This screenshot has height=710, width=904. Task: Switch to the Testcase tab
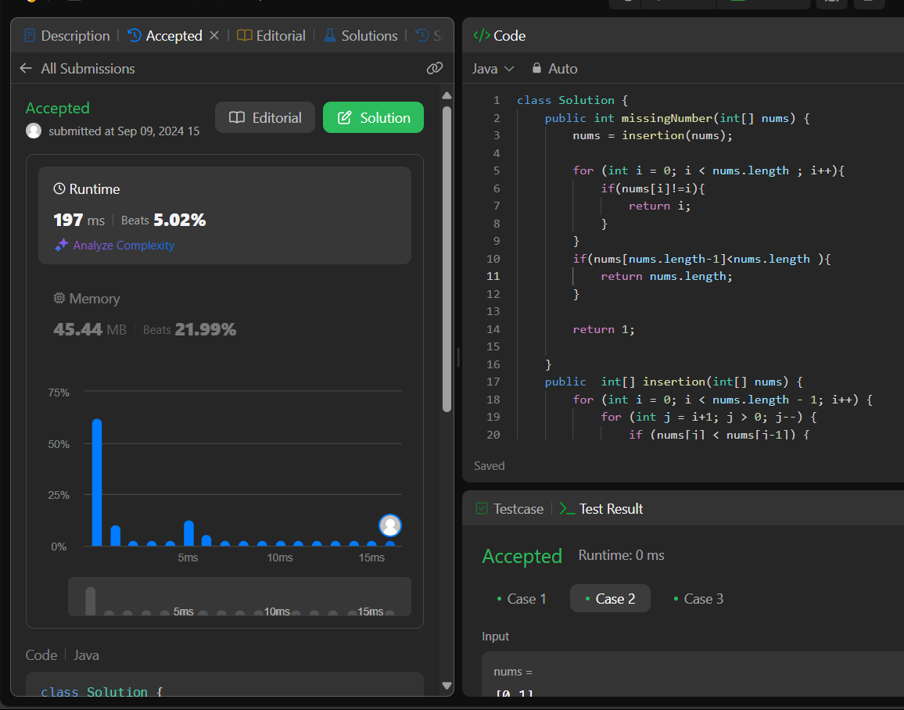(x=510, y=509)
